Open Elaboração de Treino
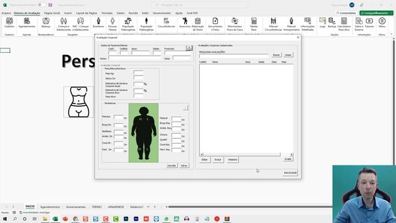The height and width of the screenshot is (223, 396). tap(198, 24)
